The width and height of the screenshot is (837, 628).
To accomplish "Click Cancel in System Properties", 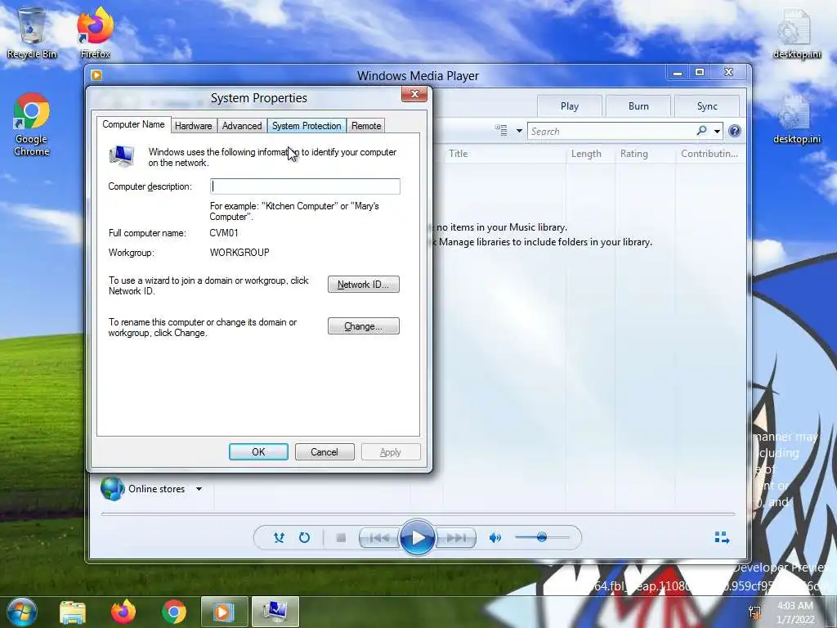I will (325, 451).
